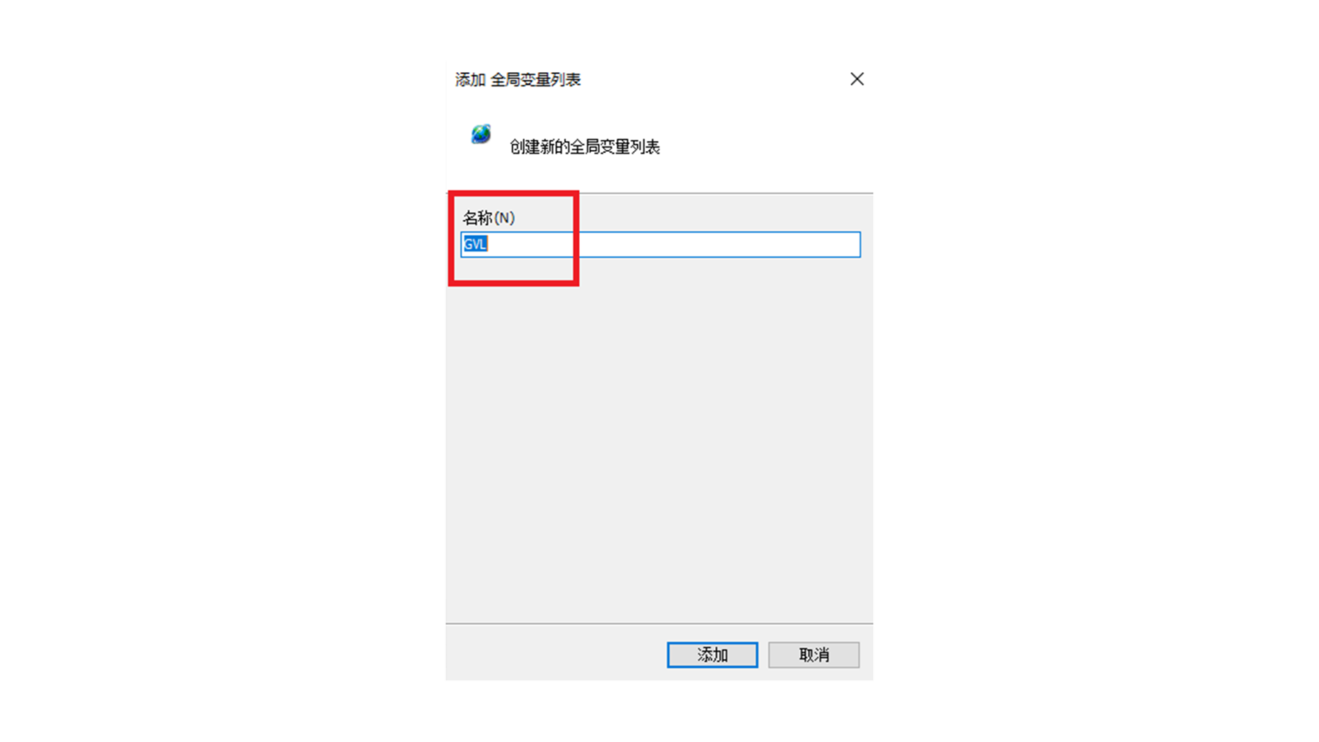Click center of the empty dialog body

point(659,440)
